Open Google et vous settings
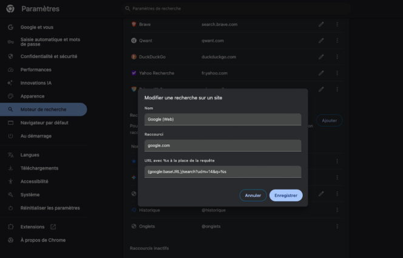Viewport: 403px width, 258px height. pyautogui.click(x=37, y=27)
